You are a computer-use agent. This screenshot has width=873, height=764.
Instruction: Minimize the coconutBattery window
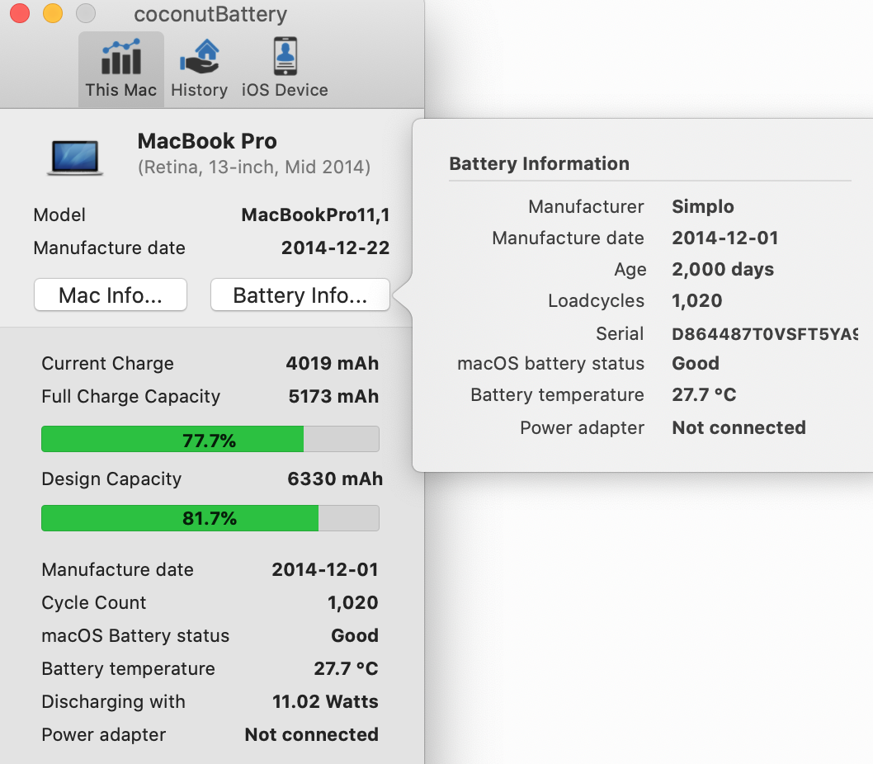[53, 13]
